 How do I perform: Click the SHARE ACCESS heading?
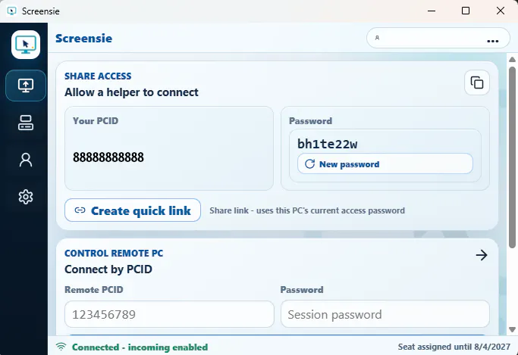pyautogui.click(x=98, y=76)
